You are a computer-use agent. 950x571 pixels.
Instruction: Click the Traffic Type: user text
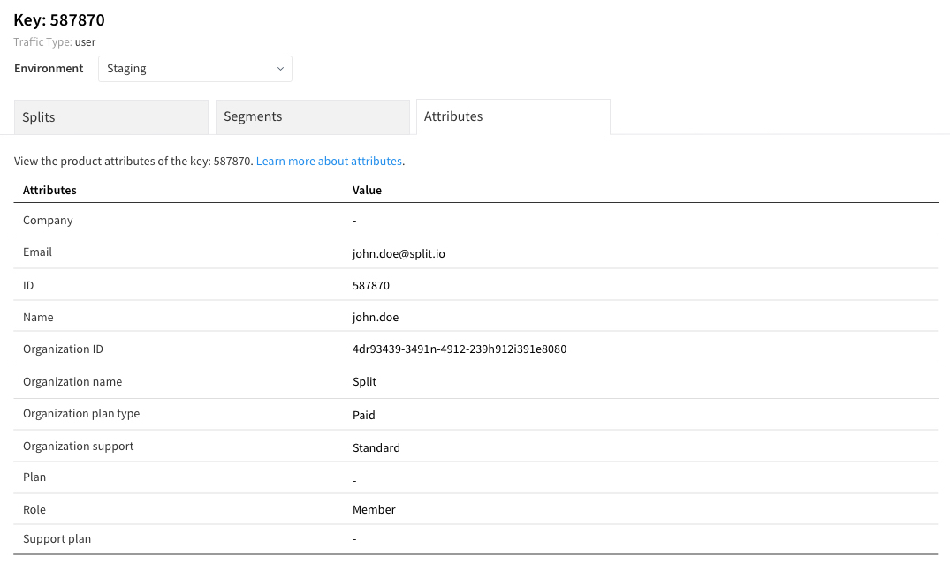pos(55,42)
